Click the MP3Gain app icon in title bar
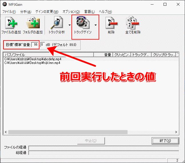 coord(5,4)
